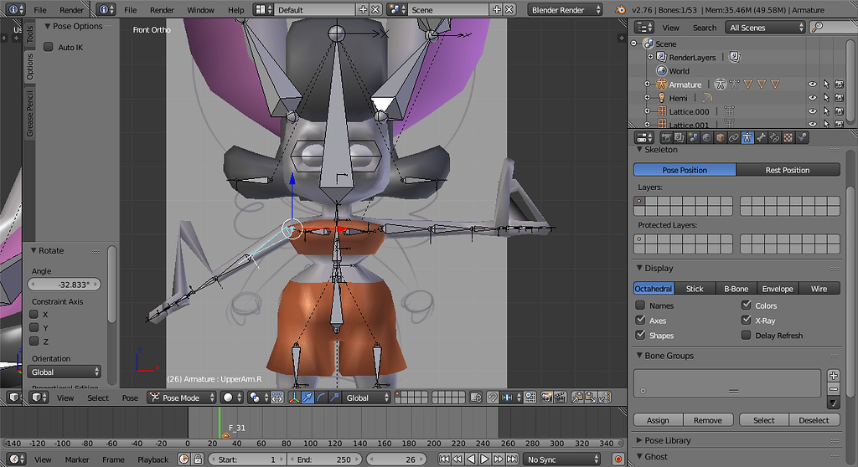Screen dimensions: 858x467
Task: Open the Object properties tab (cube icon)
Action: pos(720,138)
